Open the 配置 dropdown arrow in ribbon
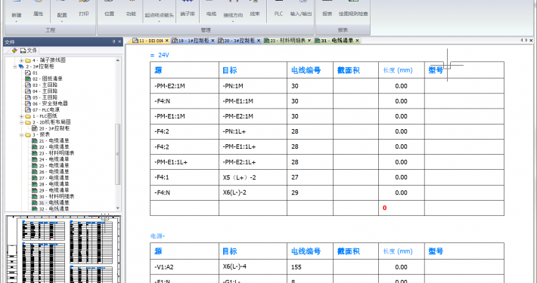Image resolution: width=537 pixels, height=283 pixels. (62, 22)
